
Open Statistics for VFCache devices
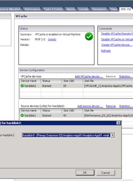coord(126,76)
